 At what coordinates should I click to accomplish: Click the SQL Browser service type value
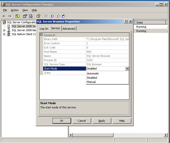pos(94,64)
